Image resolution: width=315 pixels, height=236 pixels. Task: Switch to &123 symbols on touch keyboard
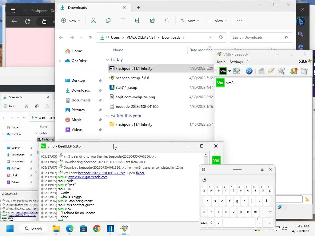[204, 222]
